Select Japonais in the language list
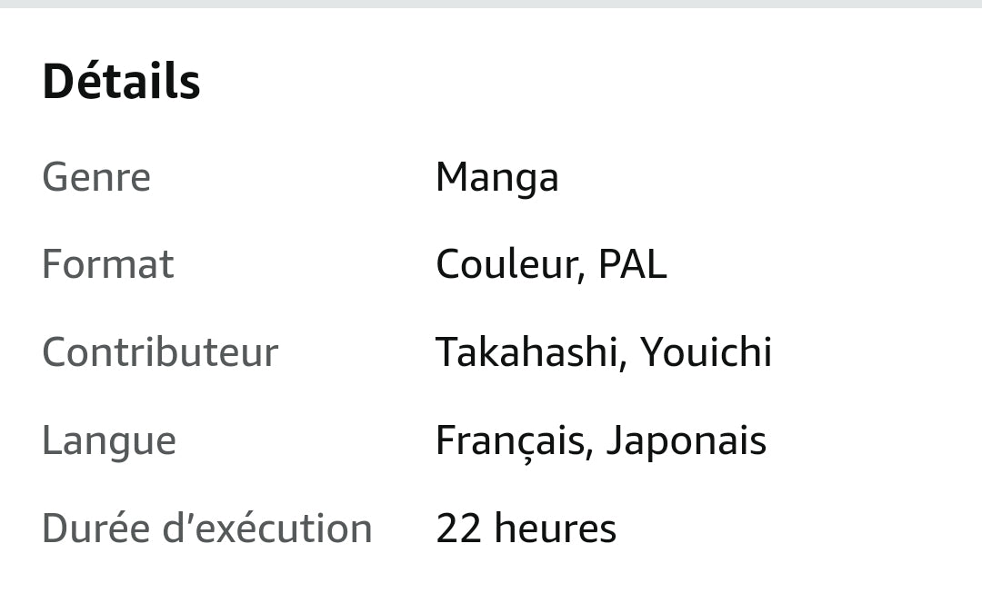982x593 pixels. coord(686,441)
